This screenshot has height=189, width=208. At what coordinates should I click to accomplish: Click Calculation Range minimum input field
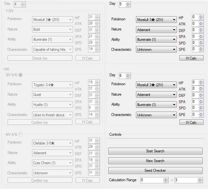152,180
